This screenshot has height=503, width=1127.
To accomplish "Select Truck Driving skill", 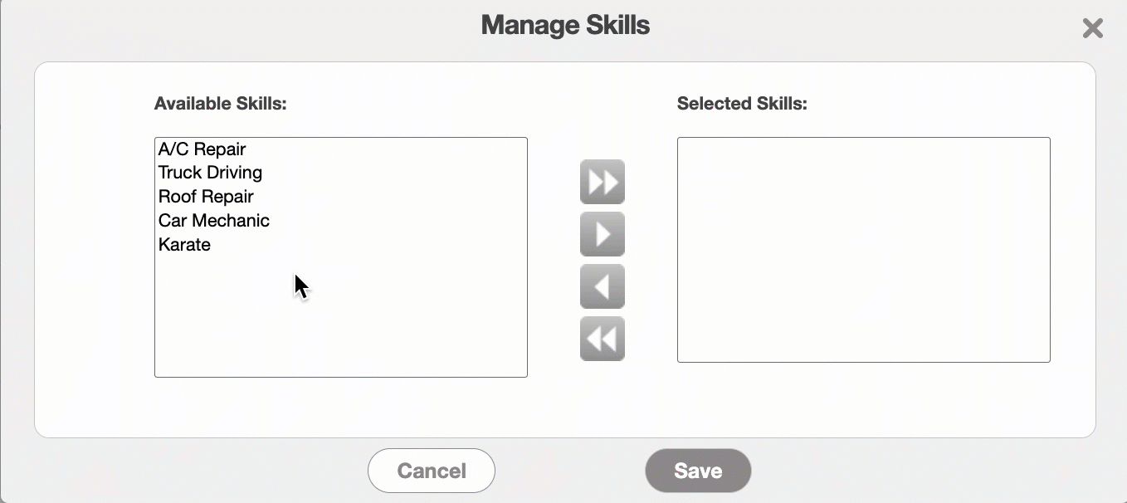I will [210, 173].
